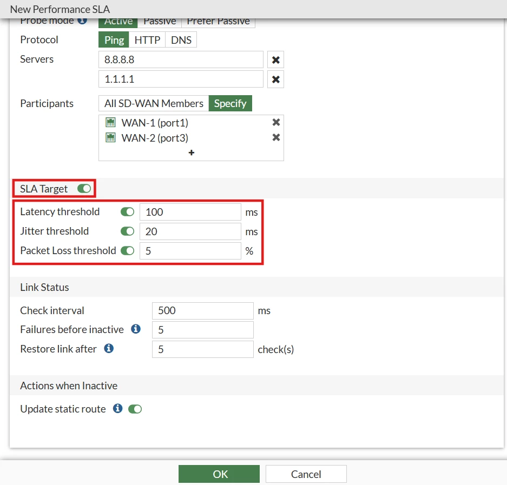This screenshot has height=485, width=507.
Task: Select the WAN-1 (port1) participant row
Action: tap(191, 122)
